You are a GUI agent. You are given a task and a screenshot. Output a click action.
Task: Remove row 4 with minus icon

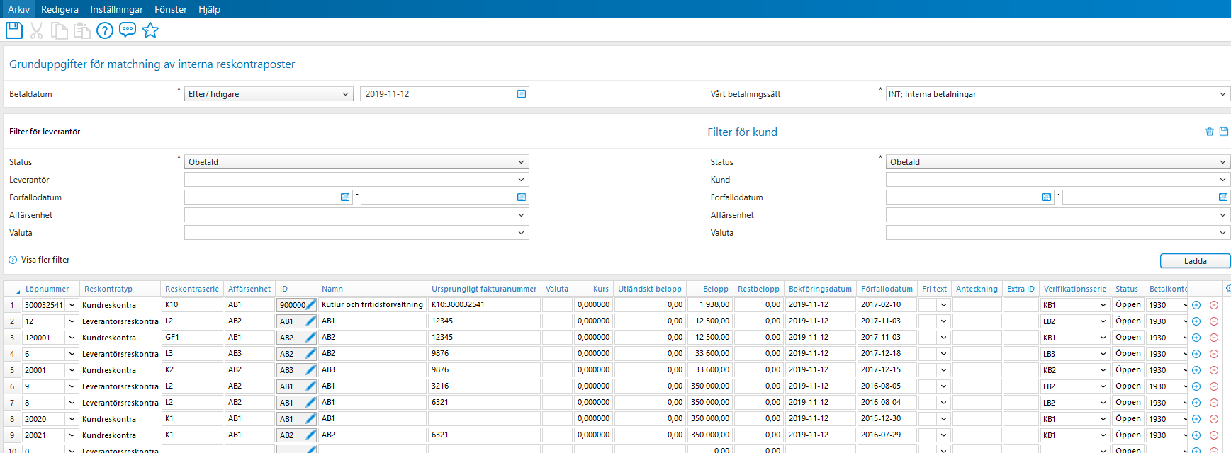[x=1214, y=354]
